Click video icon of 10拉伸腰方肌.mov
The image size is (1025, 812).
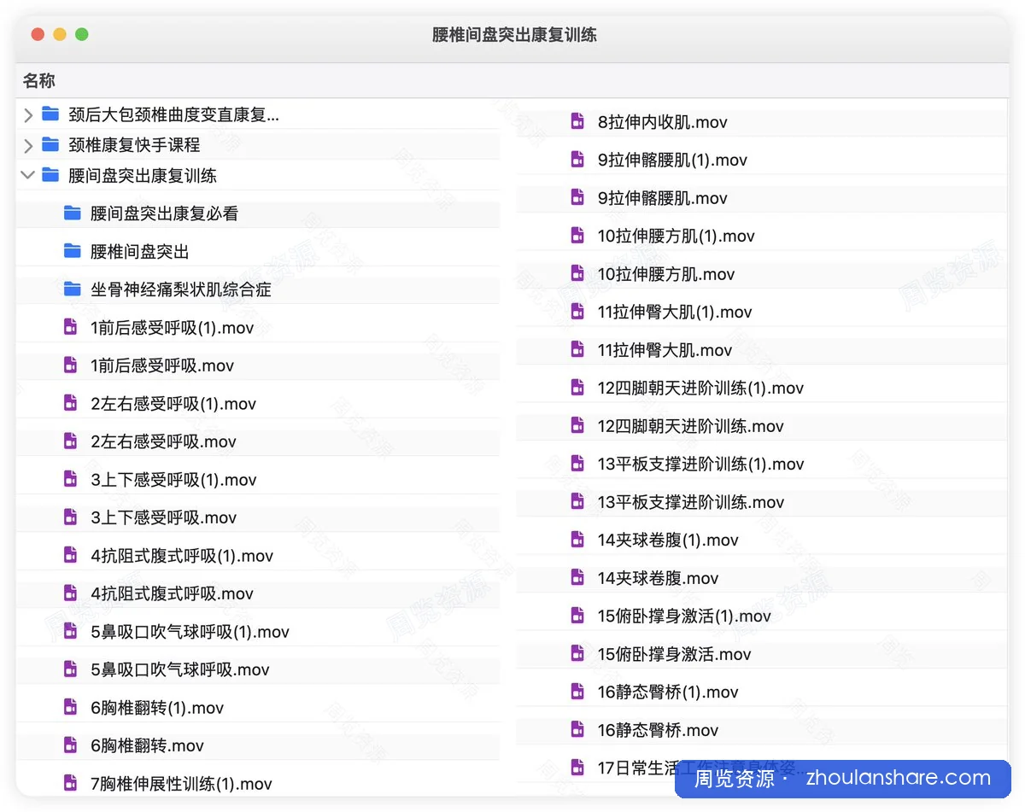tap(578, 273)
